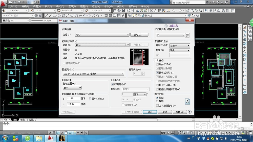The image size is (253, 142).
Task: Open the 视图(V) menu
Action: pos(37,7)
